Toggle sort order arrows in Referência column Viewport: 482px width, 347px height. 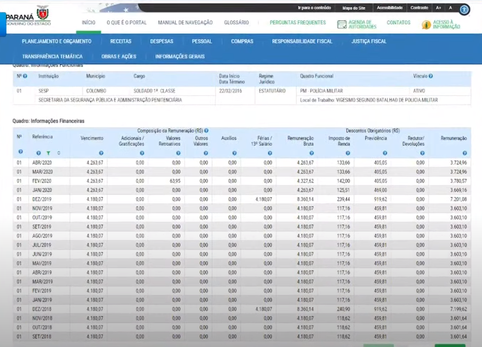(x=59, y=154)
